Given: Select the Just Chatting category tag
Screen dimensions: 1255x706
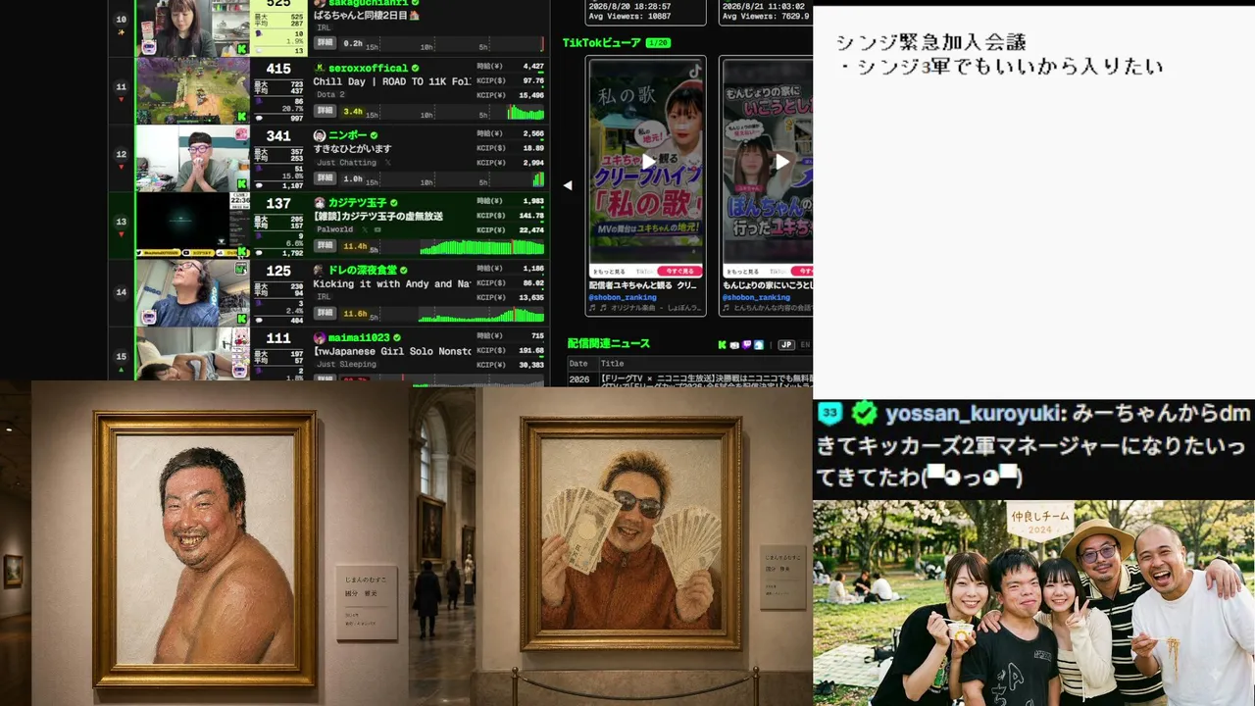Looking at the screenshot, I should click(x=346, y=163).
